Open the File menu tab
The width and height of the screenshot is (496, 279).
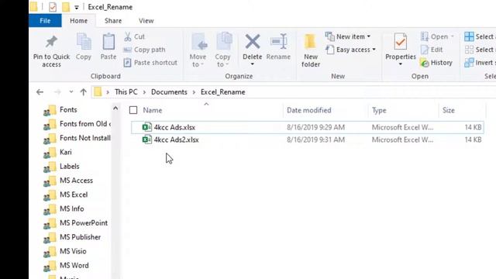[45, 21]
